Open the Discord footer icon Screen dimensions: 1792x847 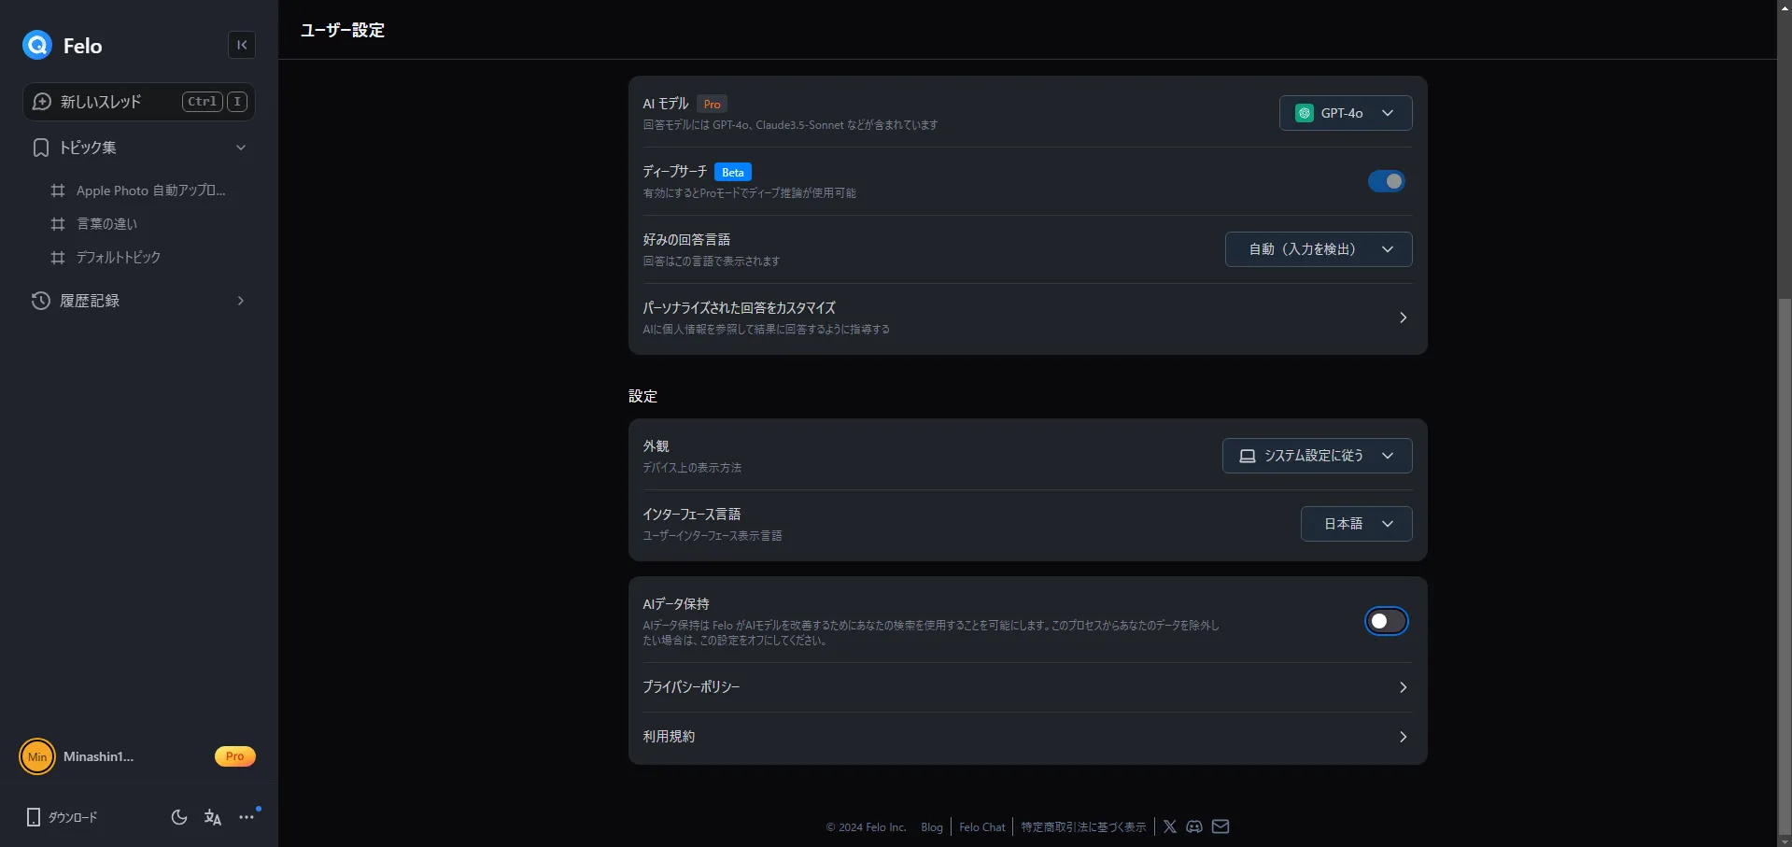click(x=1194, y=826)
